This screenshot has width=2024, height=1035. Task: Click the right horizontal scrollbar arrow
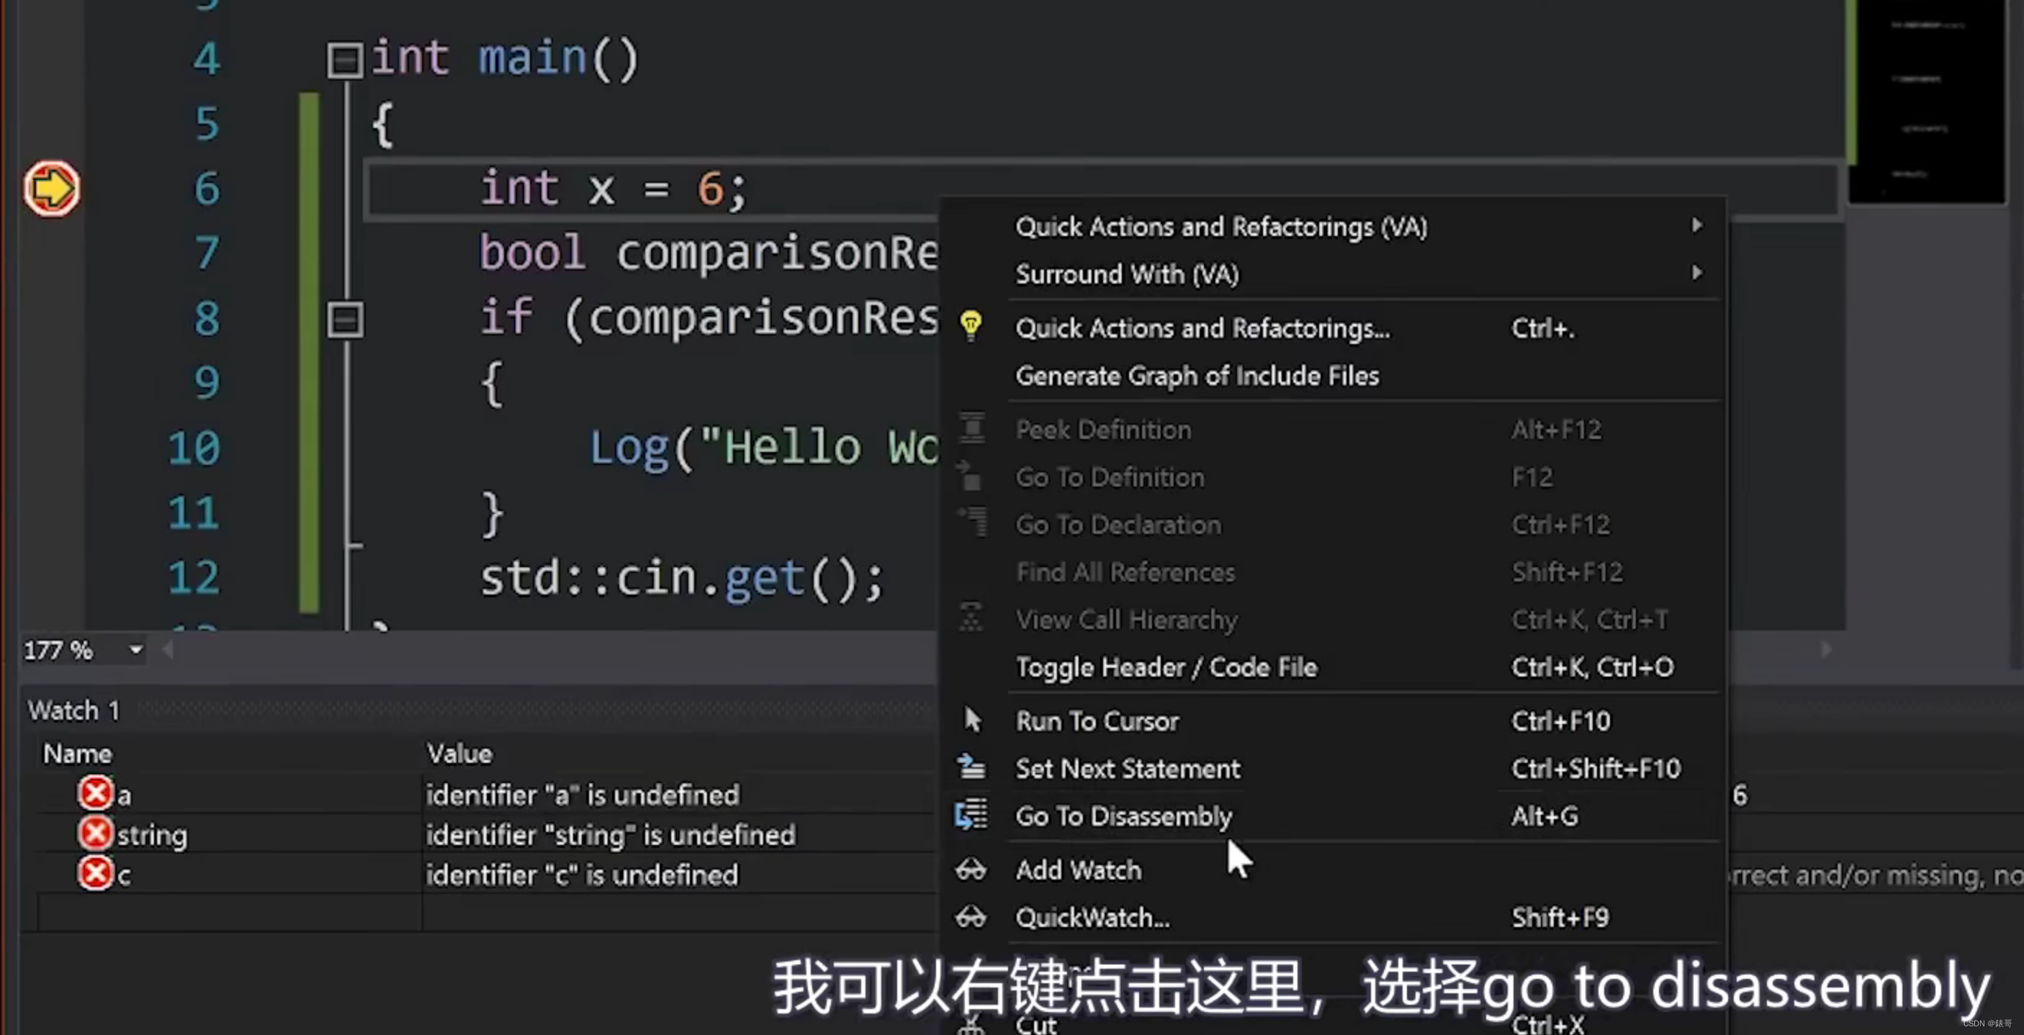click(1826, 649)
